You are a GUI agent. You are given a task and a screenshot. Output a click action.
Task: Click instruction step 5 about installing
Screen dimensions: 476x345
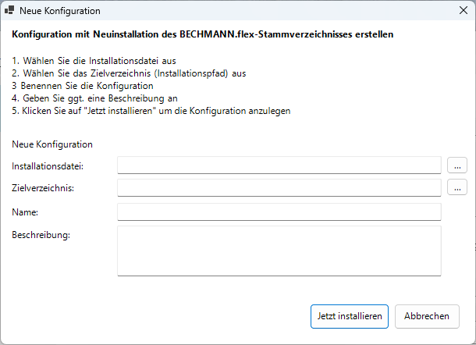pos(151,111)
